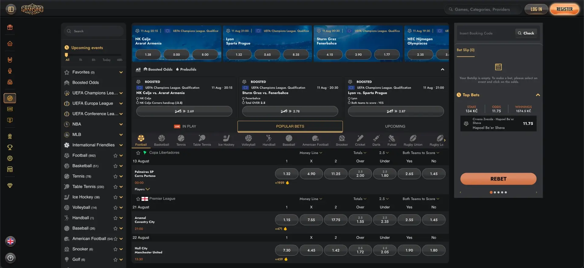
Task: Show the Prebuilds filter
Action: coord(186,69)
